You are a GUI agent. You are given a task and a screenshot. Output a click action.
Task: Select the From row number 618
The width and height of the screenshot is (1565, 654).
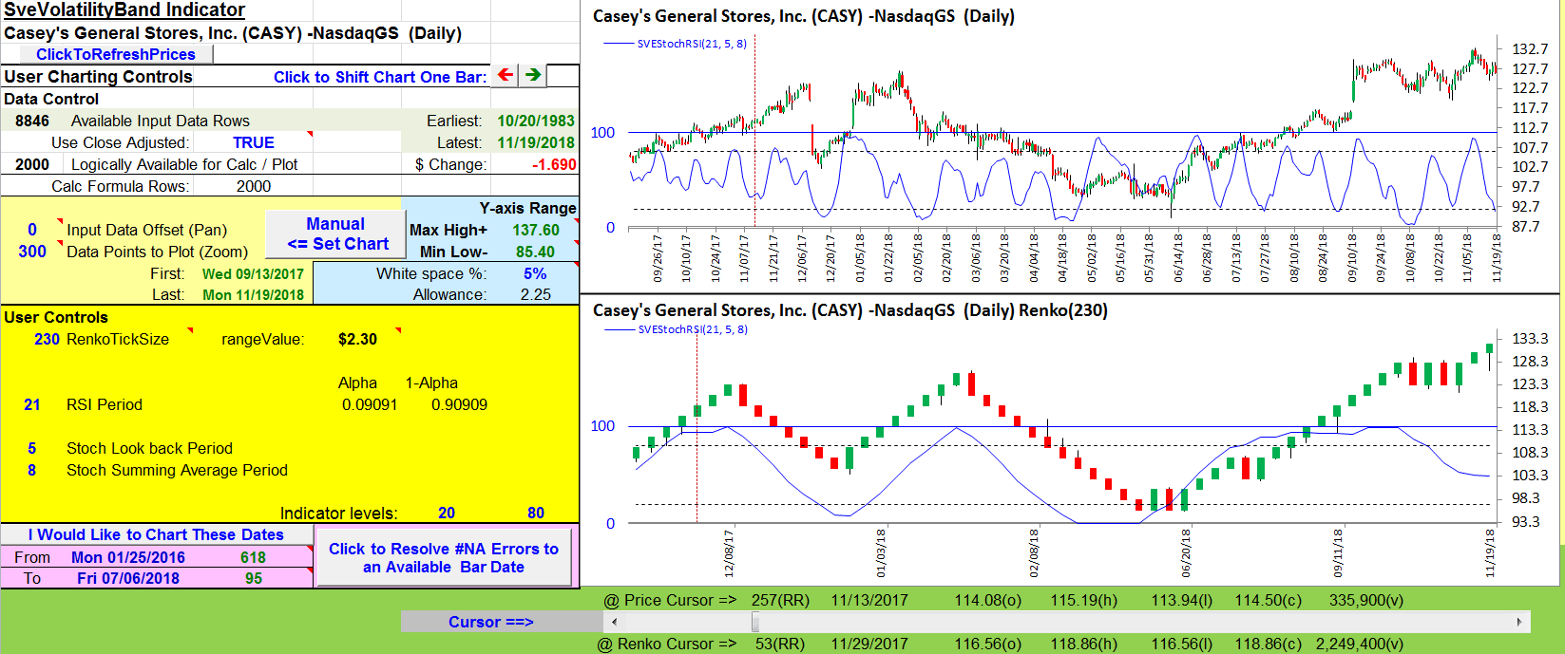(x=253, y=557)
